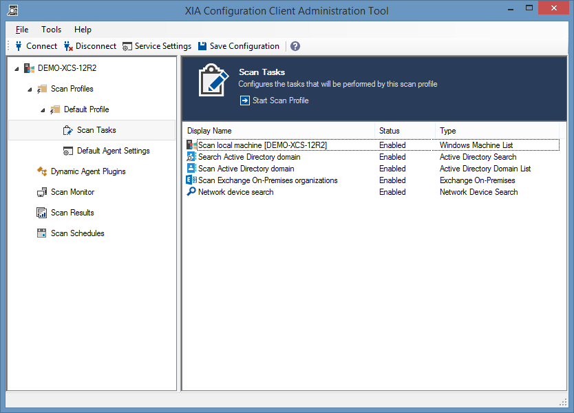This screenshot has height=413, width=574.
Task: Click the Network device search magnifier icon
Action: tap(191, 192)
